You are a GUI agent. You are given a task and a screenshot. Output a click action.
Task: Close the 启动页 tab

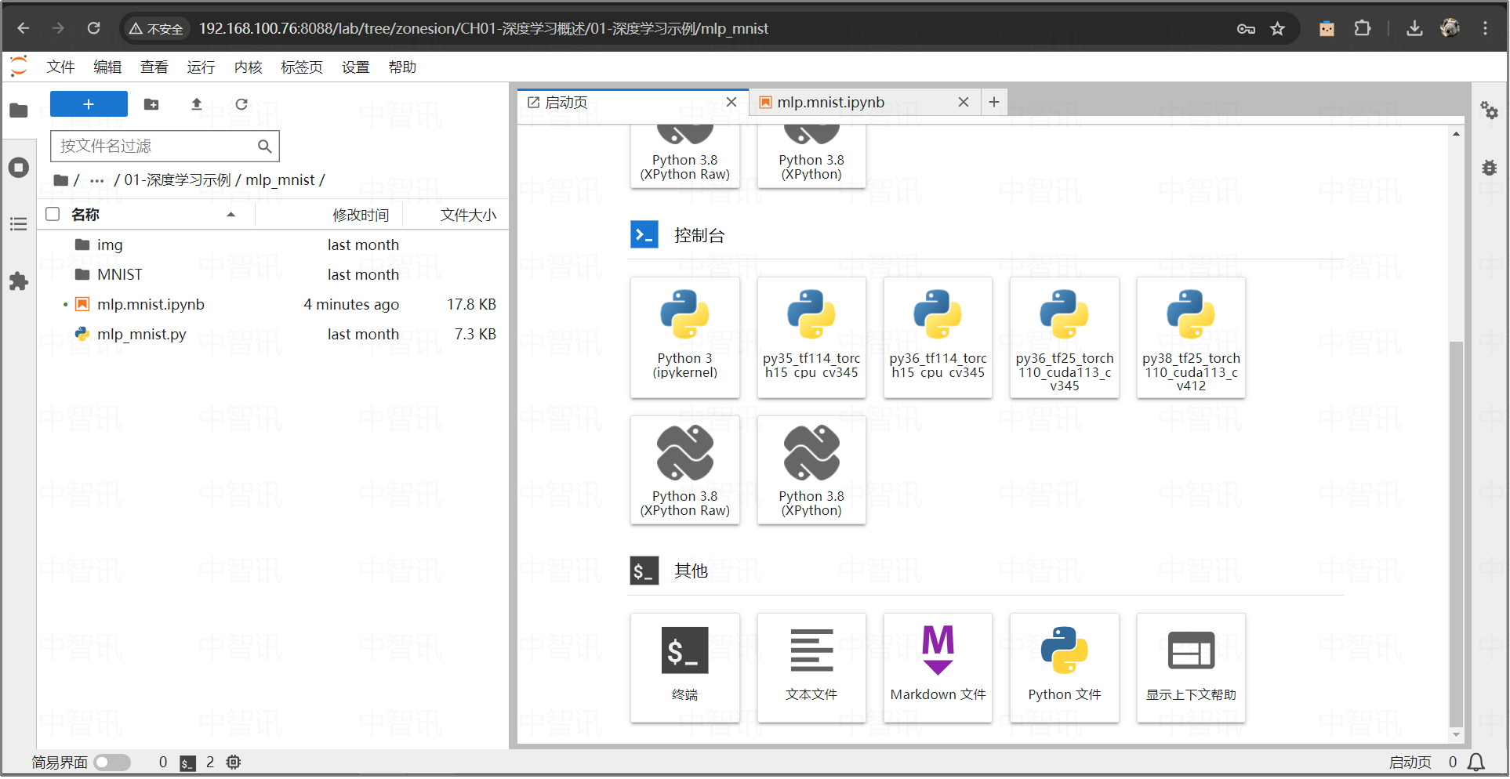[731, 103]
